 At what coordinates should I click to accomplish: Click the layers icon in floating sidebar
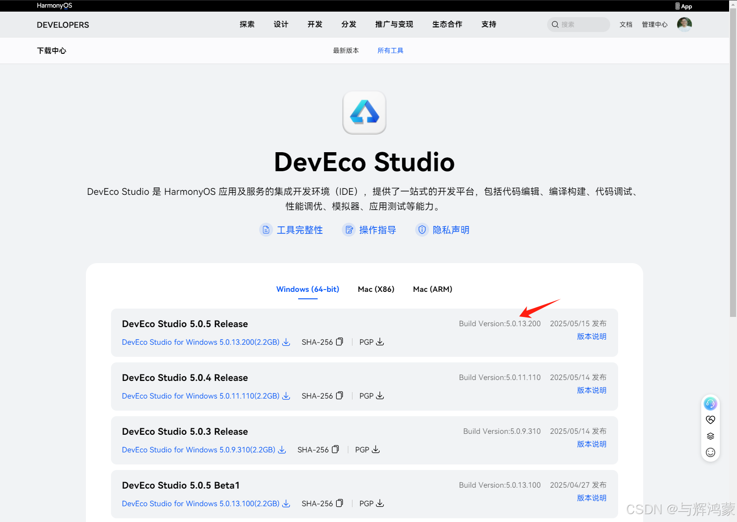tap(711, 436)
